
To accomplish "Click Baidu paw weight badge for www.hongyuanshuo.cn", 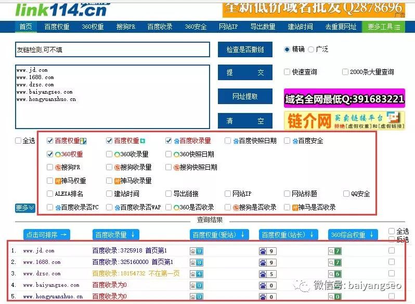I will pyautogui.click(x=268, y=297).
